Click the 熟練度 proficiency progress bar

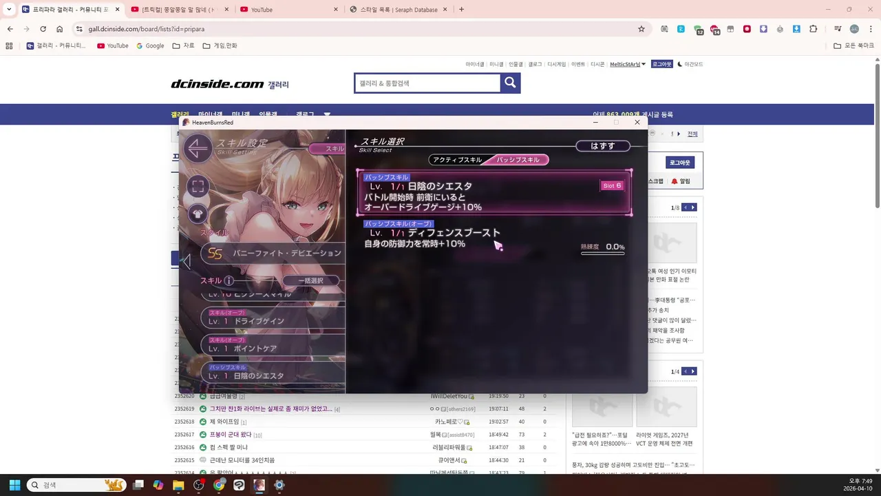coord(603,254)
